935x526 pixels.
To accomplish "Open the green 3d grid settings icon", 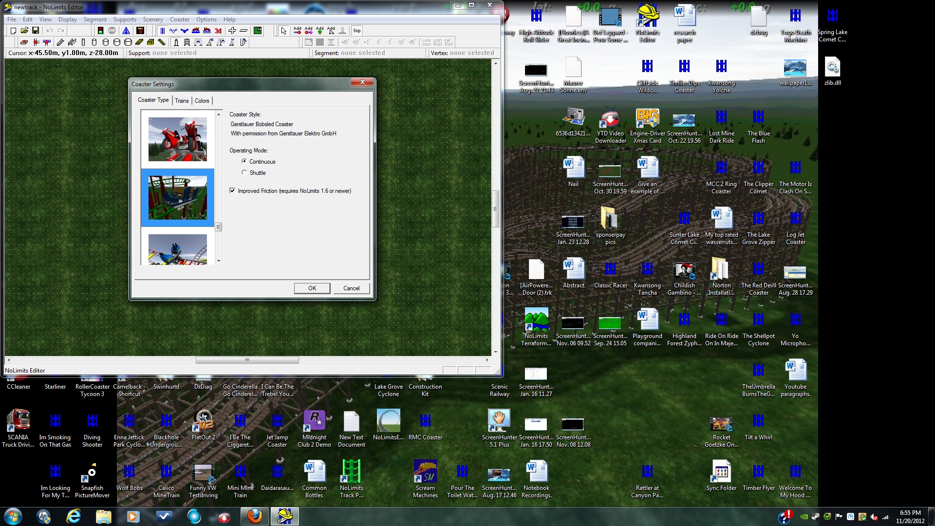I will click(258, 31).
